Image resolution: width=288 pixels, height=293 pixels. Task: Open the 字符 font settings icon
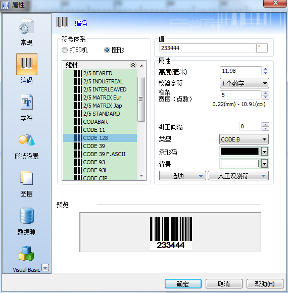tap(27, 102)
